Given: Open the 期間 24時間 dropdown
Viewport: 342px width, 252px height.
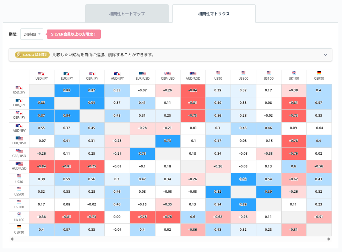Looking at the screenshot, I should coord(31,34).
